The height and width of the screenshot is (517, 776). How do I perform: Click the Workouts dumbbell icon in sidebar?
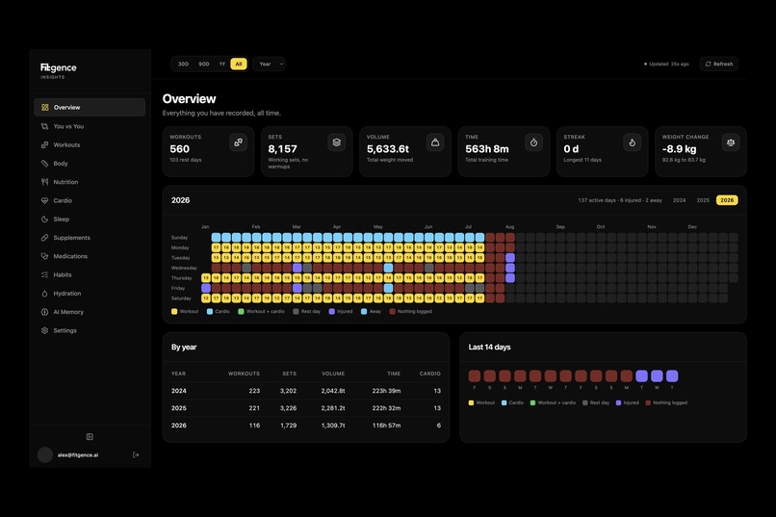pyautogui.click(x=44, y=145)
